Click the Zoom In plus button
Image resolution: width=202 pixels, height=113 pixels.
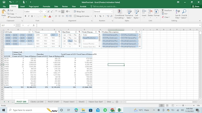tap(194, 105)
